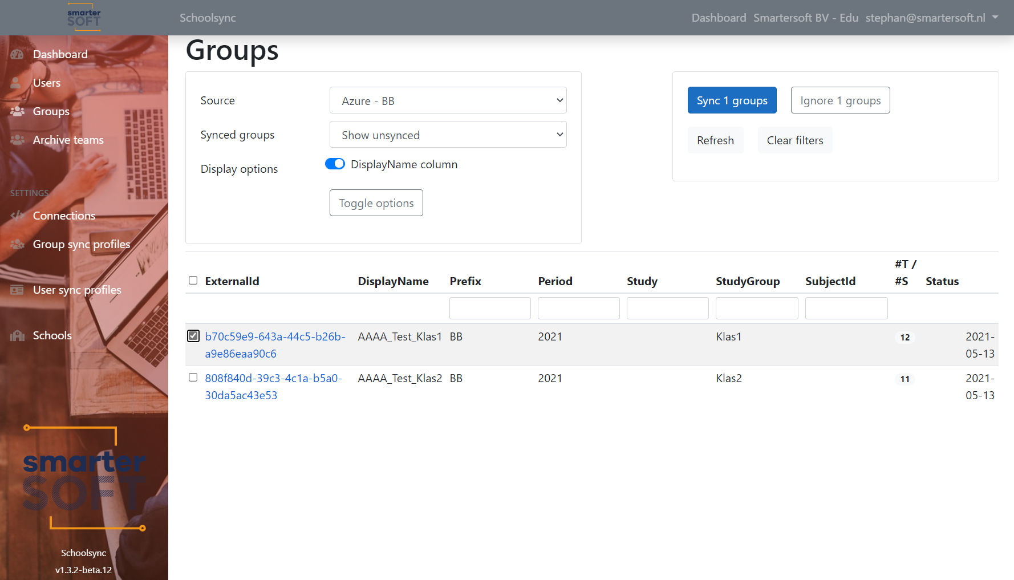Open the Source dropdown showing Azure - BB
Viewport: 1014px width, 580px height.
click(x=448, y=100)
